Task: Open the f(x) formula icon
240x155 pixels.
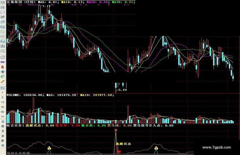Action: coord(3,46)
